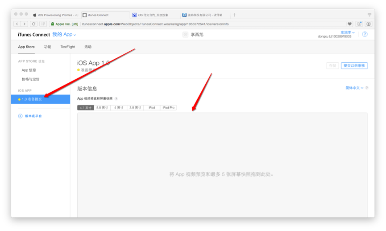Select the 3.5 英寸 screenshot size

[x=135, y=108]
